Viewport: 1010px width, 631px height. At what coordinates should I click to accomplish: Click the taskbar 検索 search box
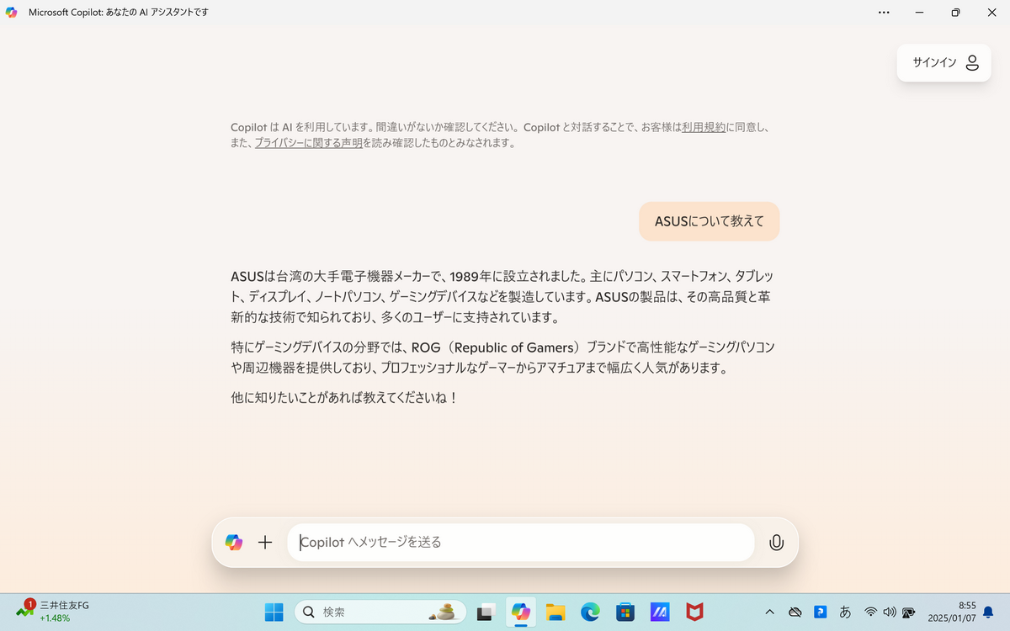pyautogui.click(x=381, y=612)
